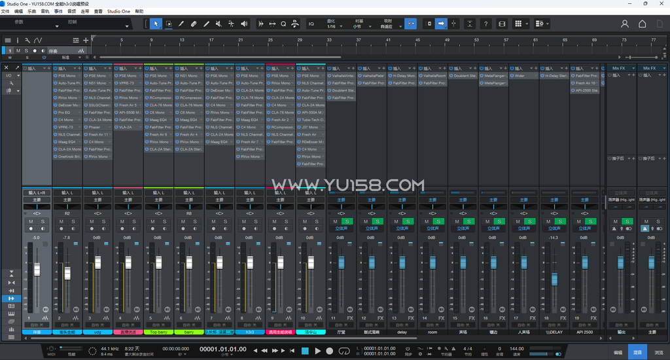Select the Split (knife) tool
The width and height of the screenshot is (670, 360).
pos(181,24)
